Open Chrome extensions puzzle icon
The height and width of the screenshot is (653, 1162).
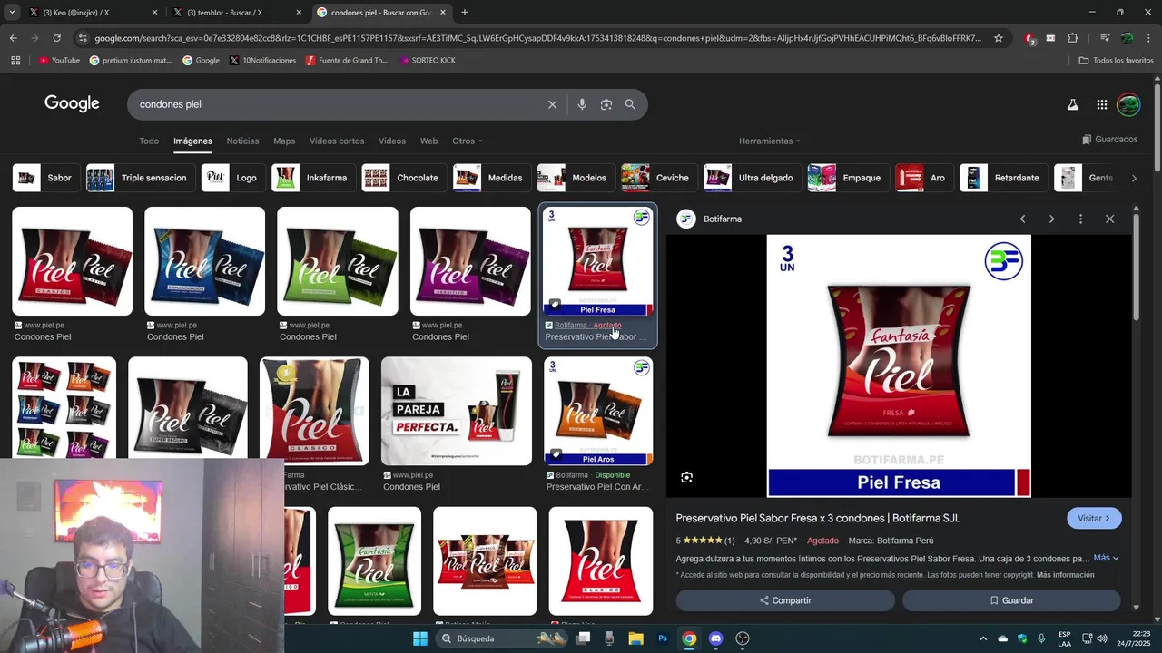click(x=1072, y=38)
